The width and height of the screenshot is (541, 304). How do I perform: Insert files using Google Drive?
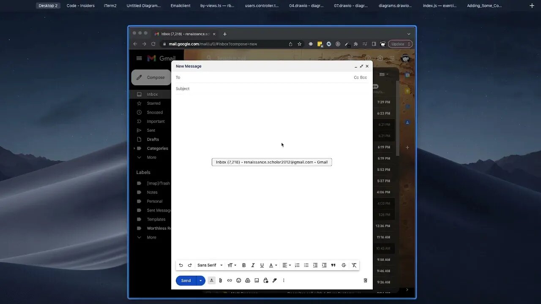[x=248, y=280]
